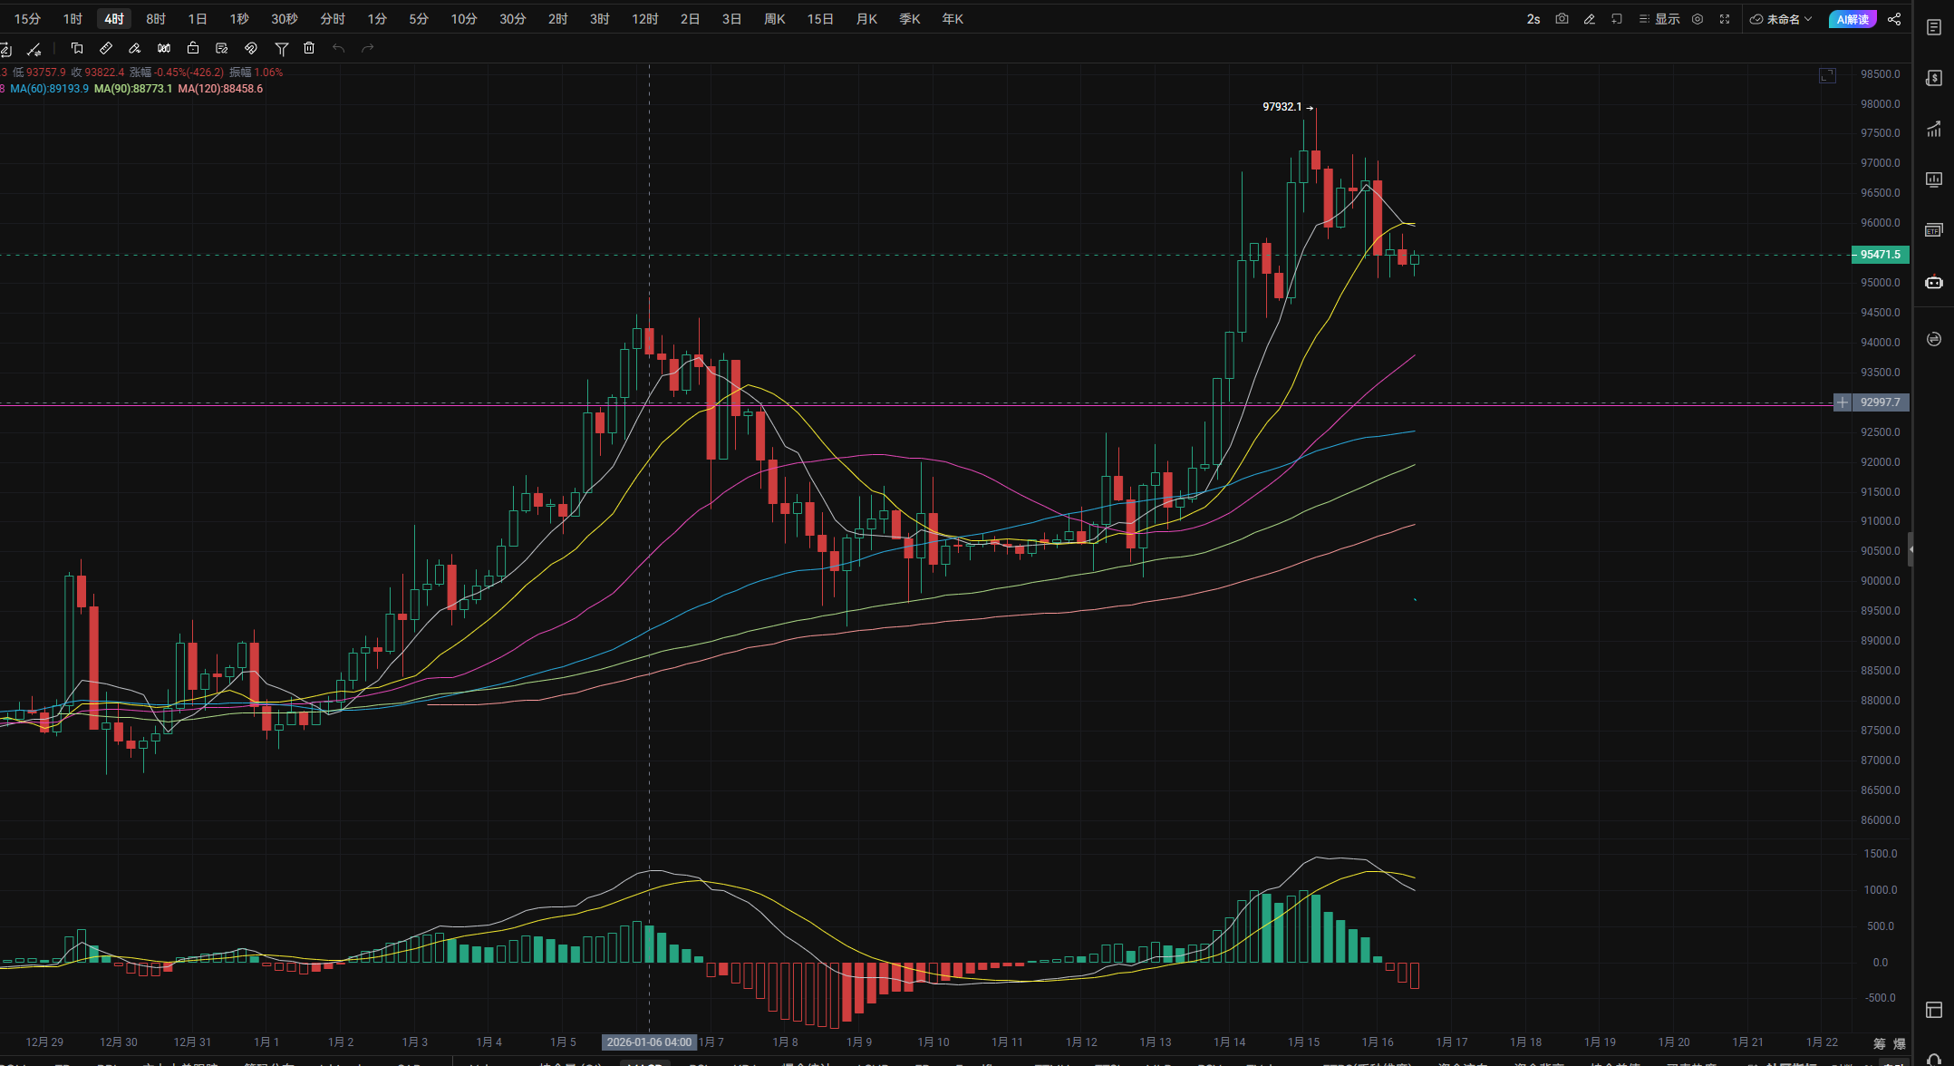The width and height of the screenshot is (1954, 1066).
Task: Take a chart screenshot with camera icon
Action: 1562,19
